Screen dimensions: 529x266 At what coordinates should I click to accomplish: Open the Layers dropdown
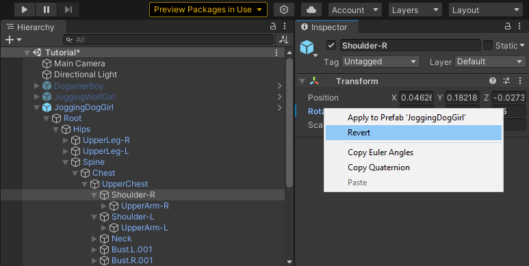tap(415, 10)
